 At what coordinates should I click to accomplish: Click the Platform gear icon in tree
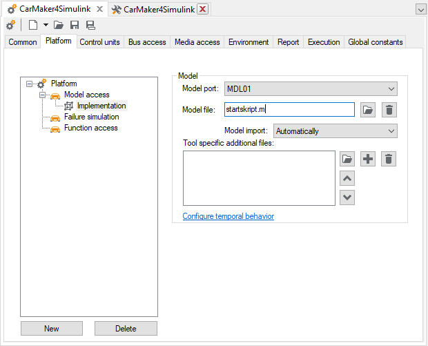click(x=41, y=84)
